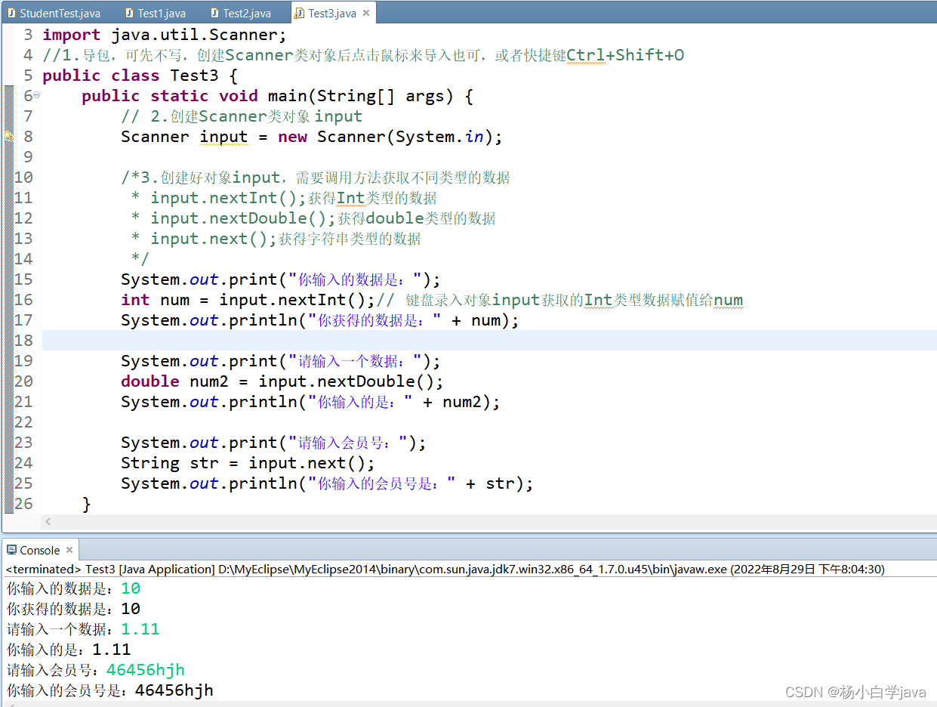Click the Test3.java file icon
The height and width of the screenshot is (707, 937).
(x=300, y=13)
